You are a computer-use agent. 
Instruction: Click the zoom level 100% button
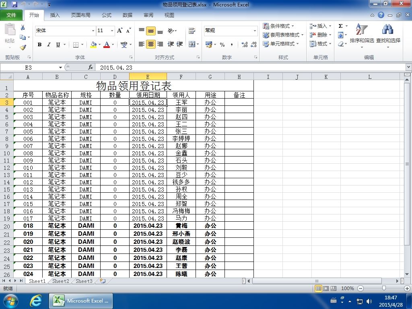347,288
